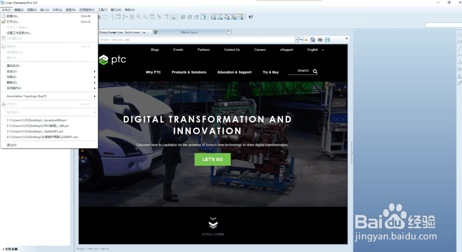
Task: Click the Zoom In magnifier icon
Action: point(139,17)
